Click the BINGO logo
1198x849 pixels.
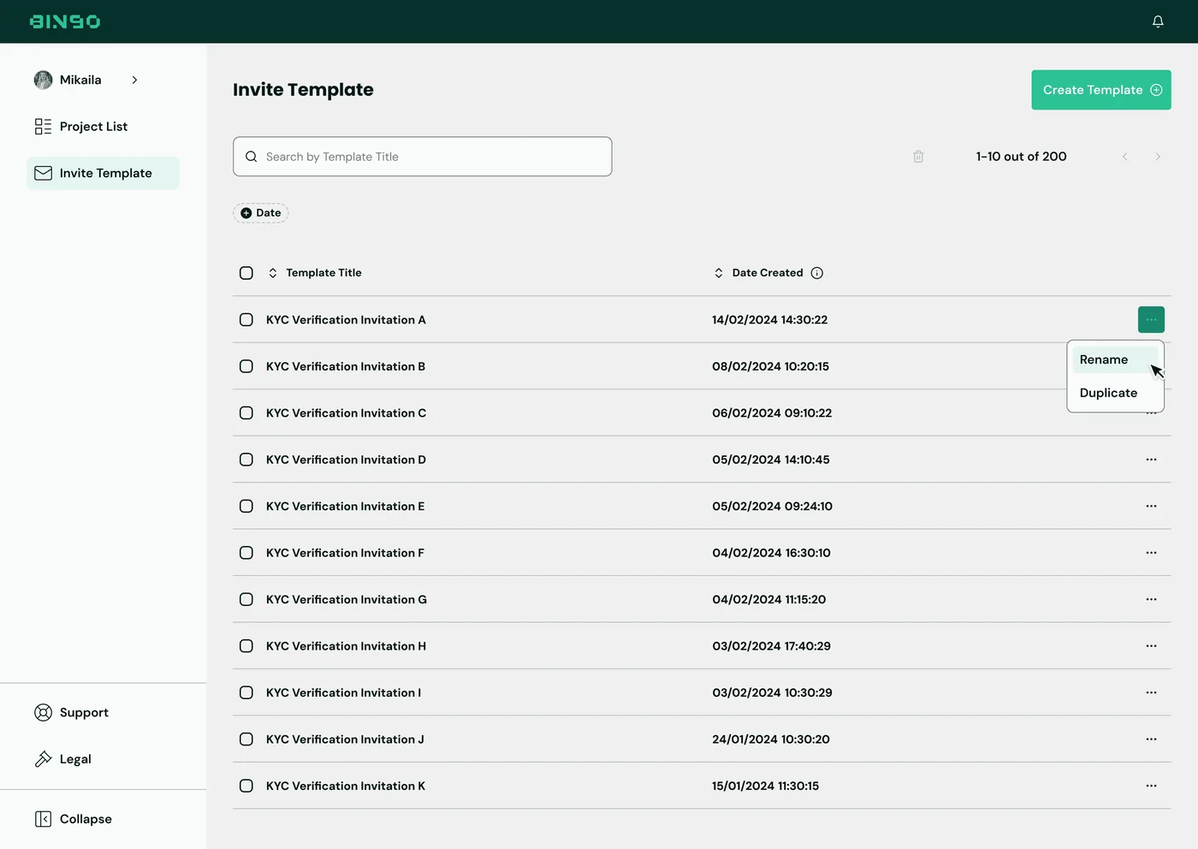[65, 21]
